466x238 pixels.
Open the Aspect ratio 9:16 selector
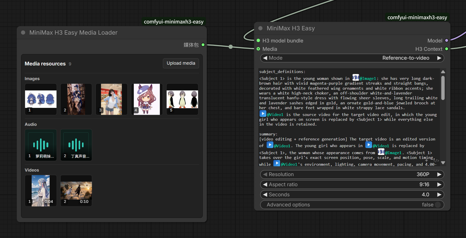pos(352,184)
